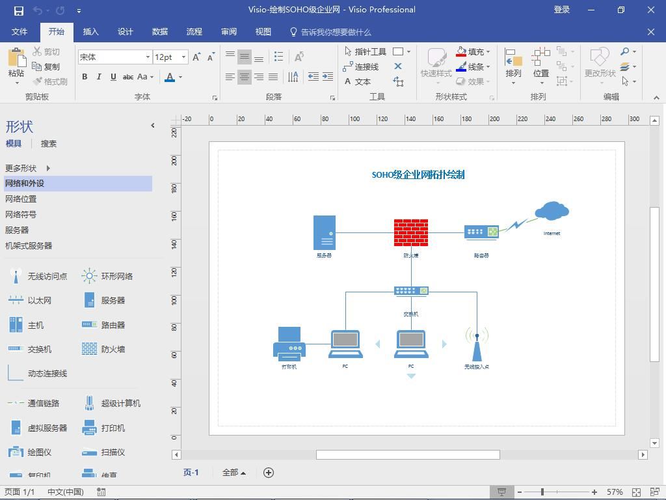The image size is (666, 500).
Task: Open the font name dropdown (宋体)
Action: [x=148, y=57]
